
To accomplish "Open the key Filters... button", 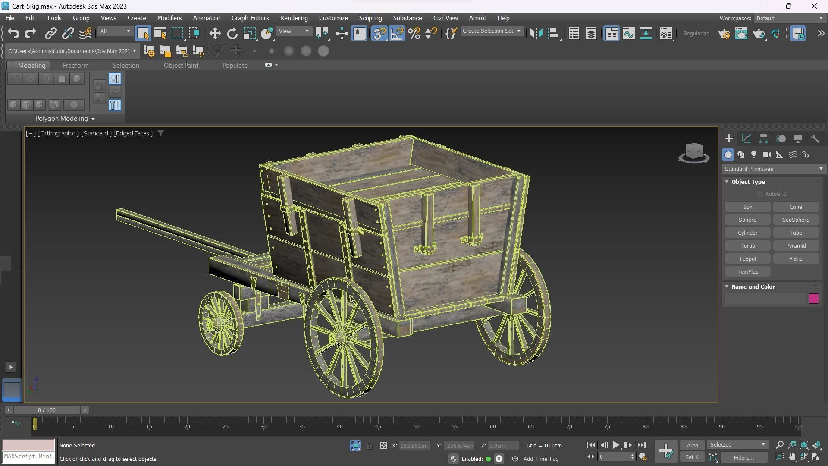I will [x=743, y=457].
